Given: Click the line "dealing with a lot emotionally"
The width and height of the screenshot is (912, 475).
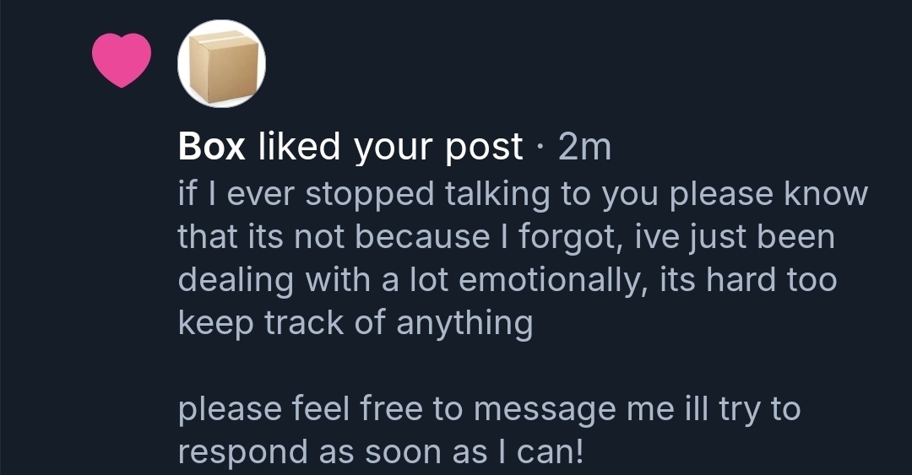Looking at the screenshot, I should (x=507, y=280).
